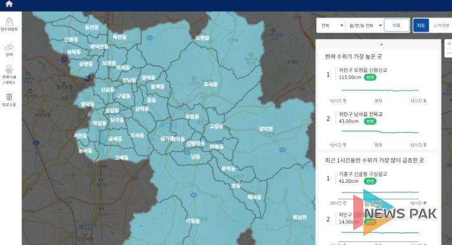Click 지곡동 label on the map
Image resolution: width=452 pixels, height=245 pixels.
pos(137,135)
